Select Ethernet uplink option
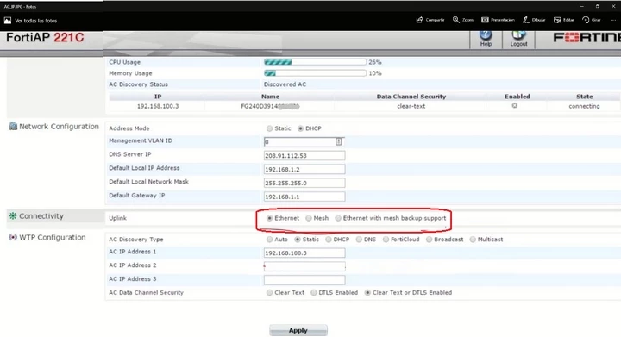This screenshot has width=621, height=337. [x=269, y=218]
